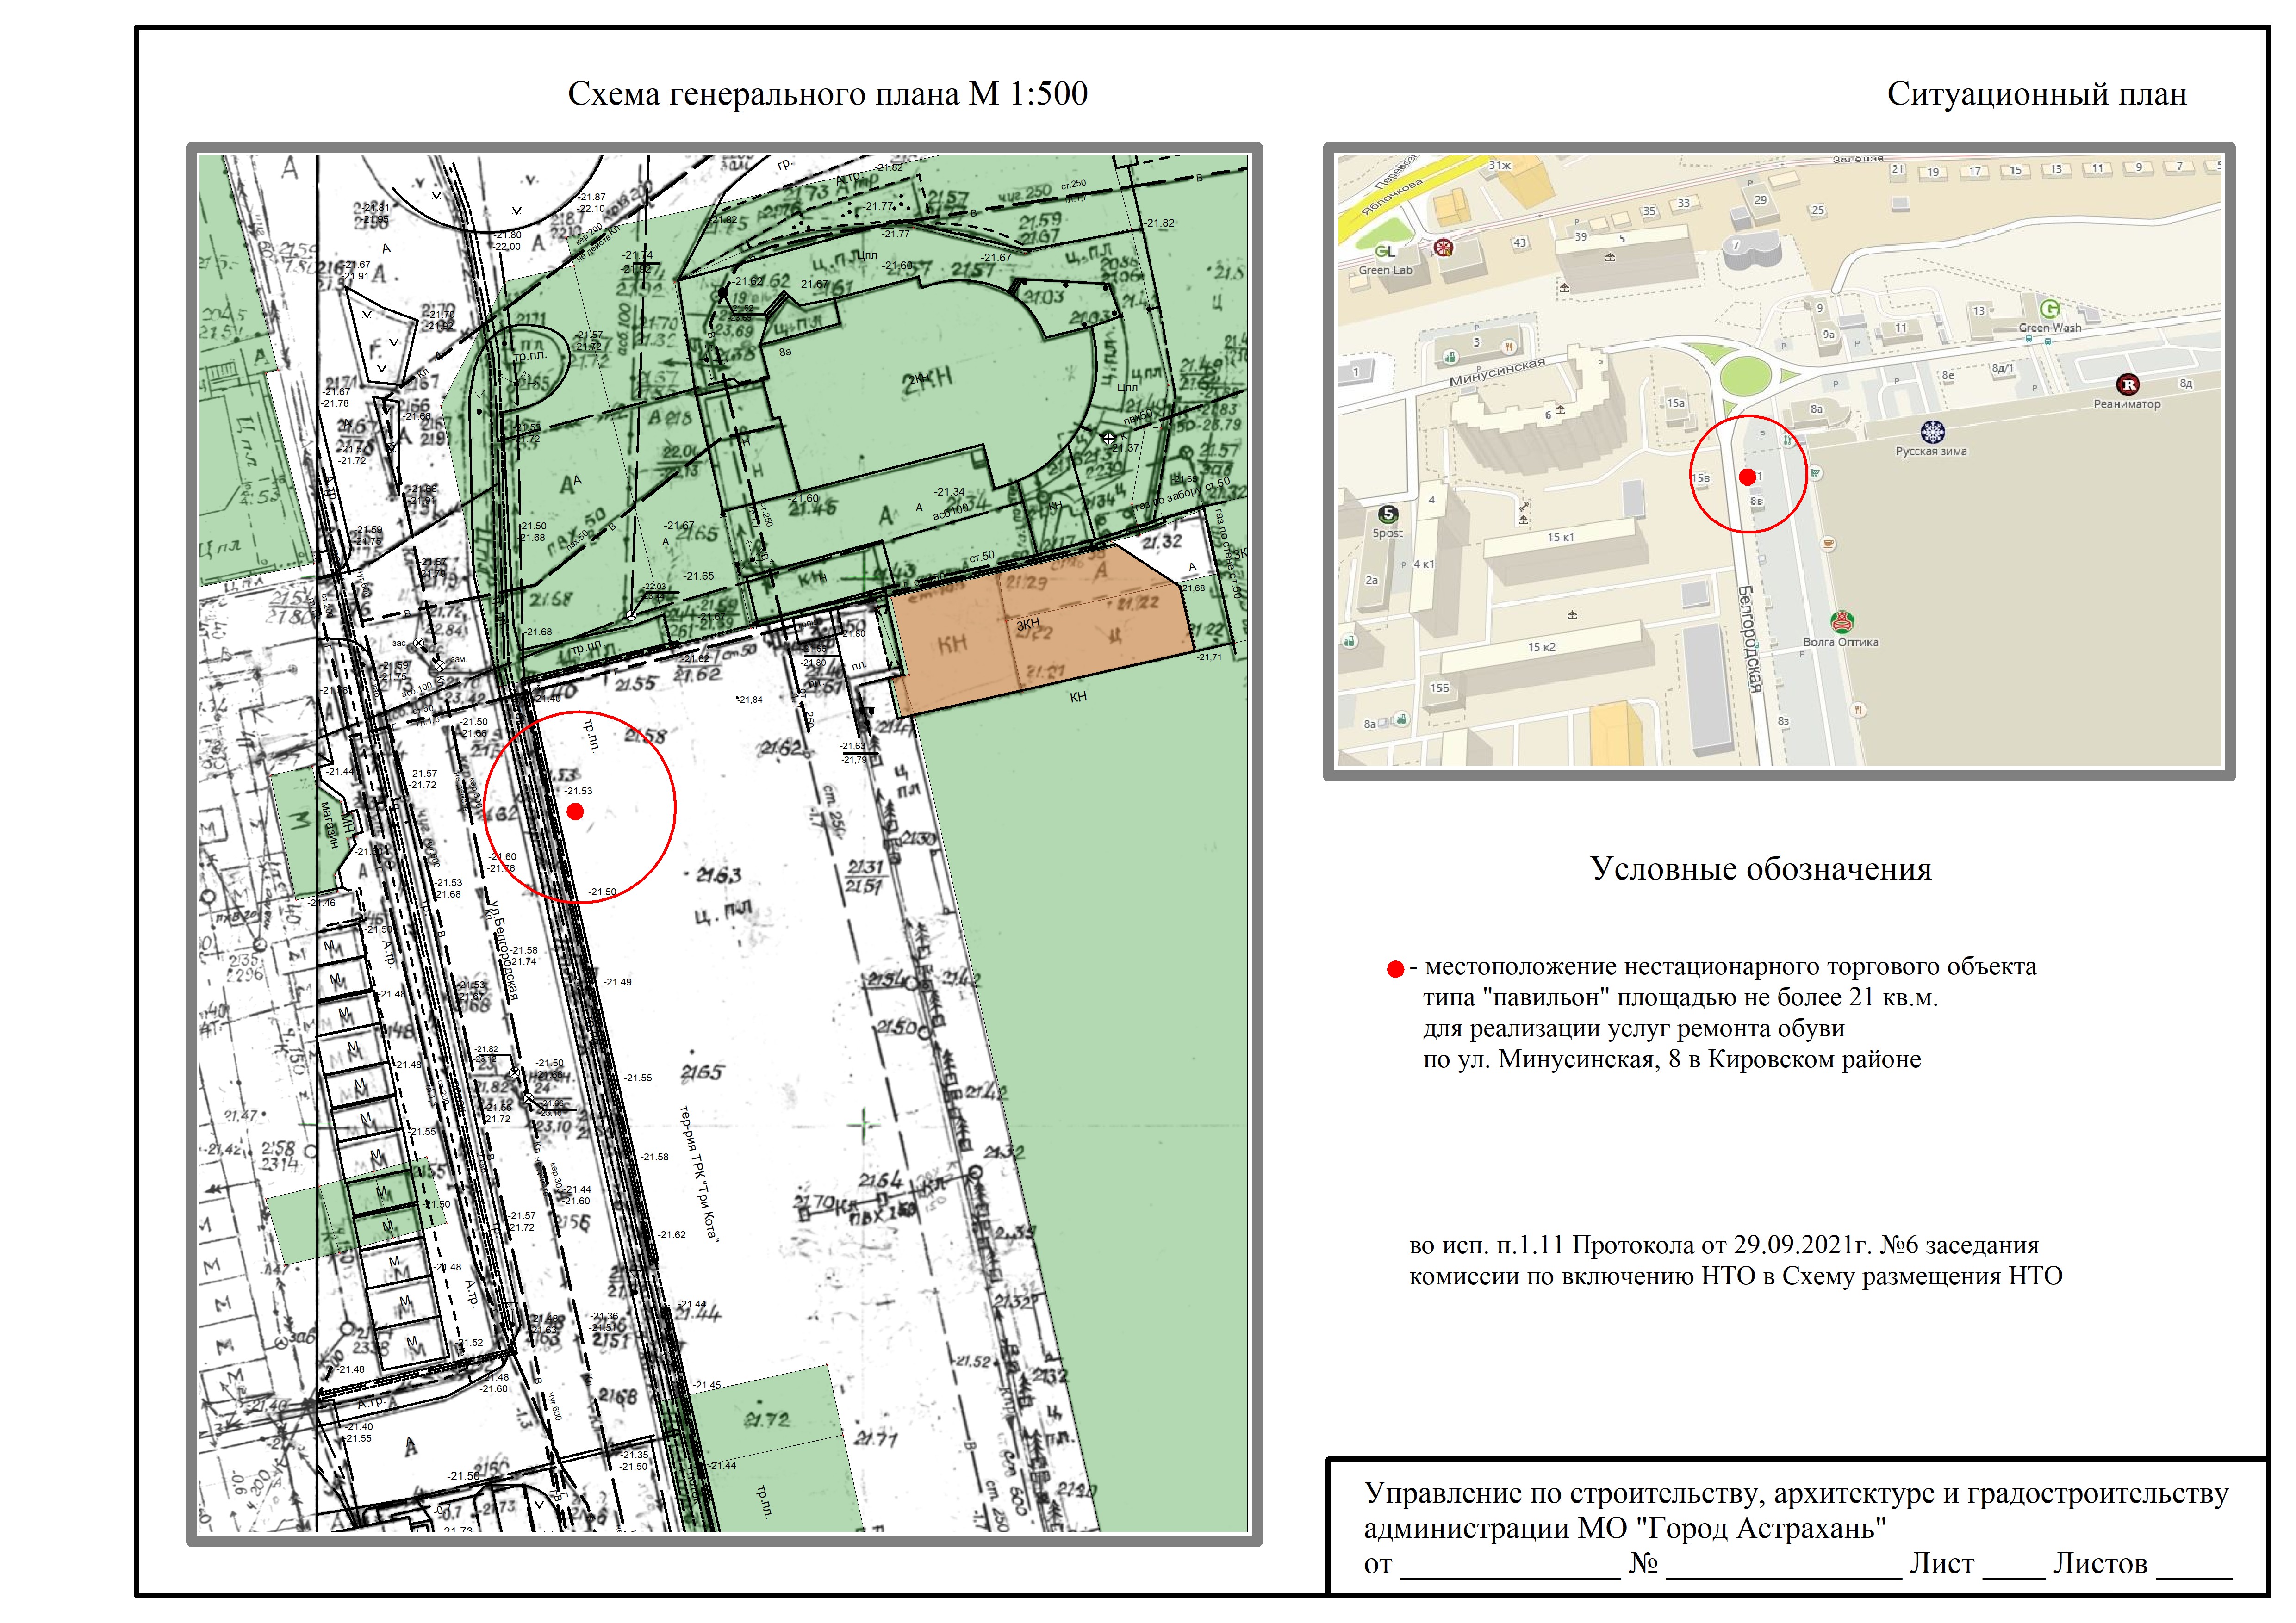Click the Реаниматор red R marker
Image resolution: width=2296 pixels, height=1623 pixels.
[x=2128, y=385]
